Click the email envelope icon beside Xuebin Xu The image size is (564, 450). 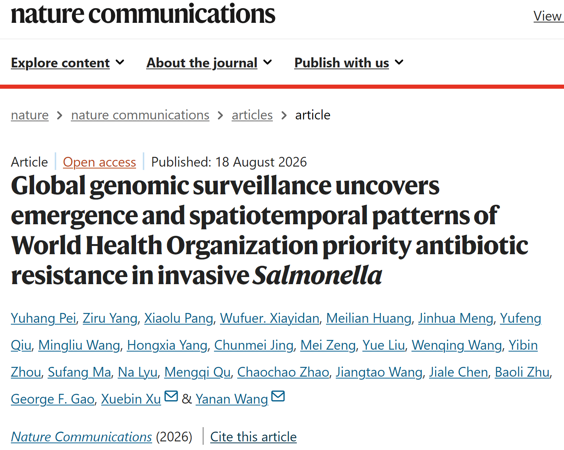[171, 396]
